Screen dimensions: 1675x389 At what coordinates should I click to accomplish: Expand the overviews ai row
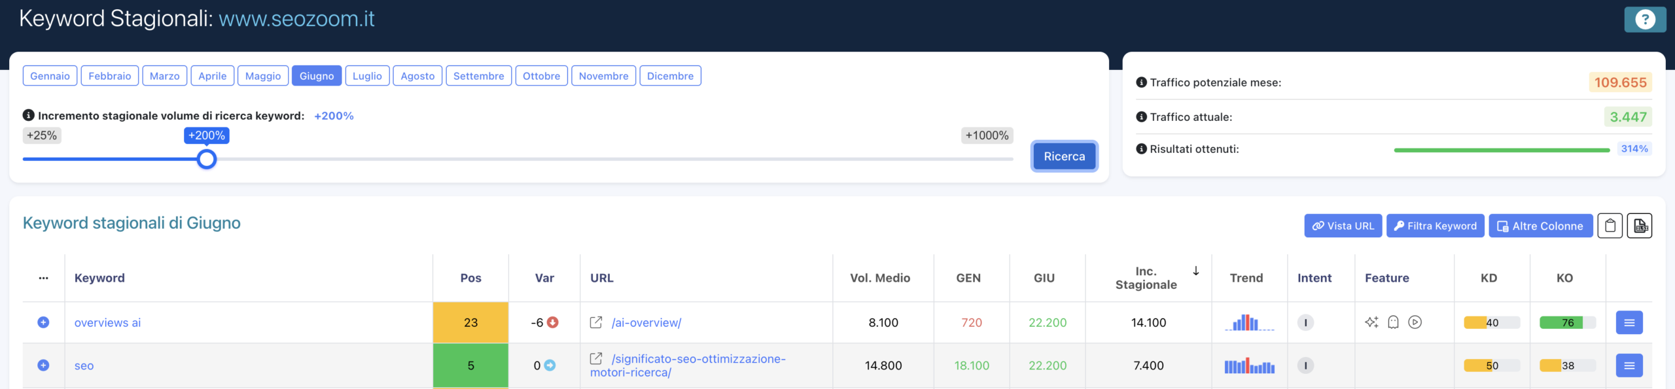pyautogui.click(x=43, y=322)
